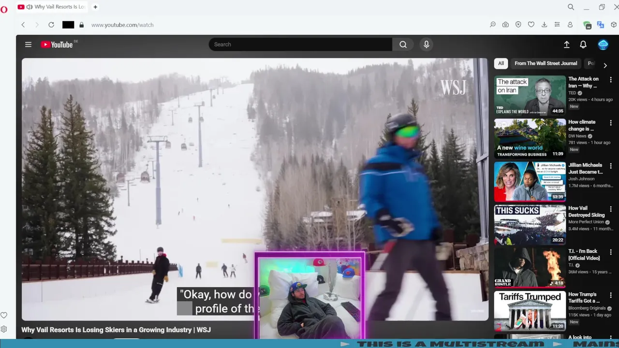Click the Josh Johnson channel name
This screenshot has width=619, height=348.
tap(581, 179)
